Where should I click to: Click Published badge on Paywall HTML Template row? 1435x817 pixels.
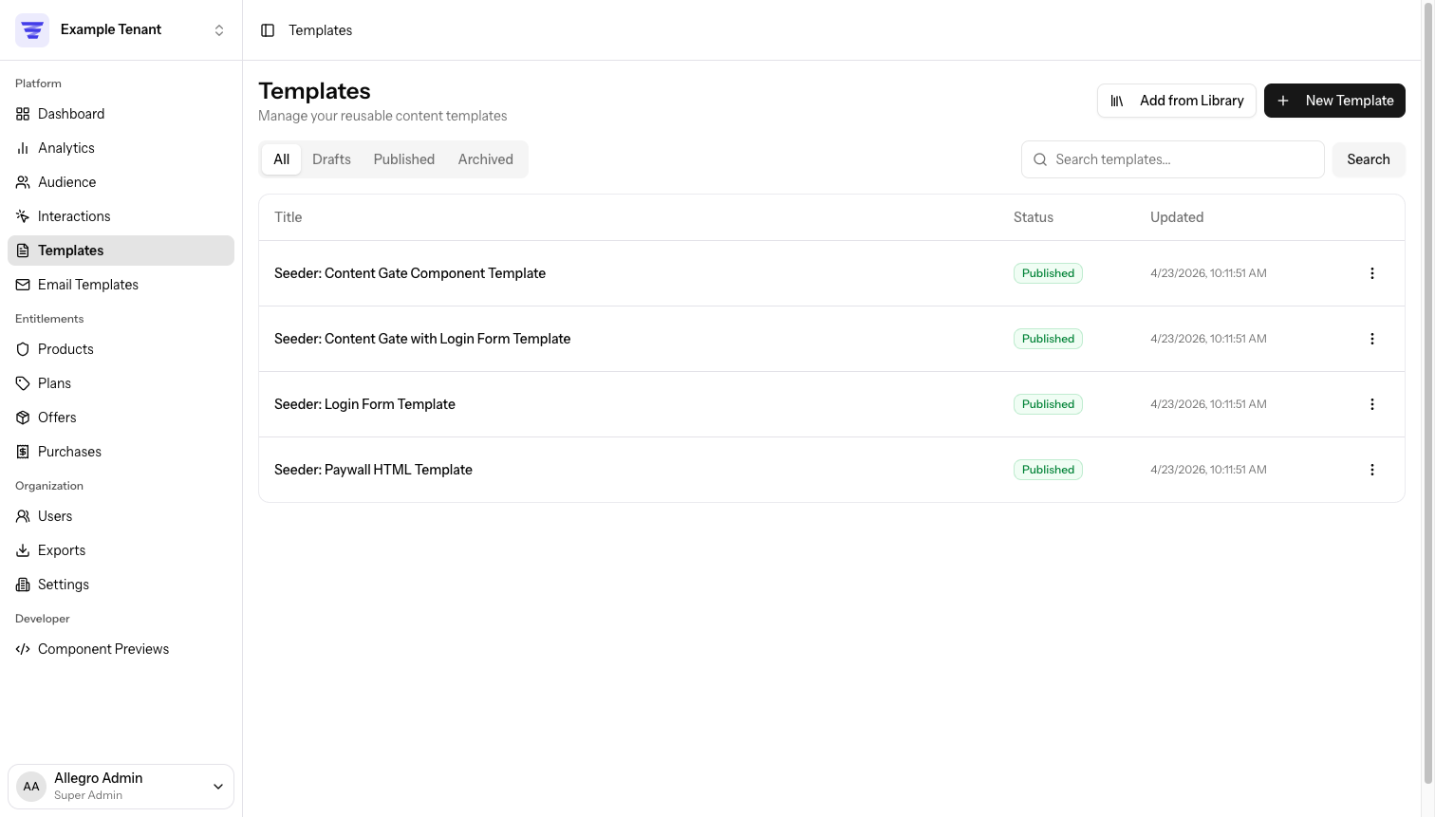point(1048,470)
